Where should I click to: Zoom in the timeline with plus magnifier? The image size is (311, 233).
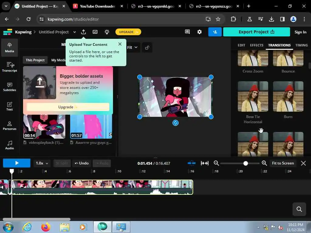click(x=264, y=163)
